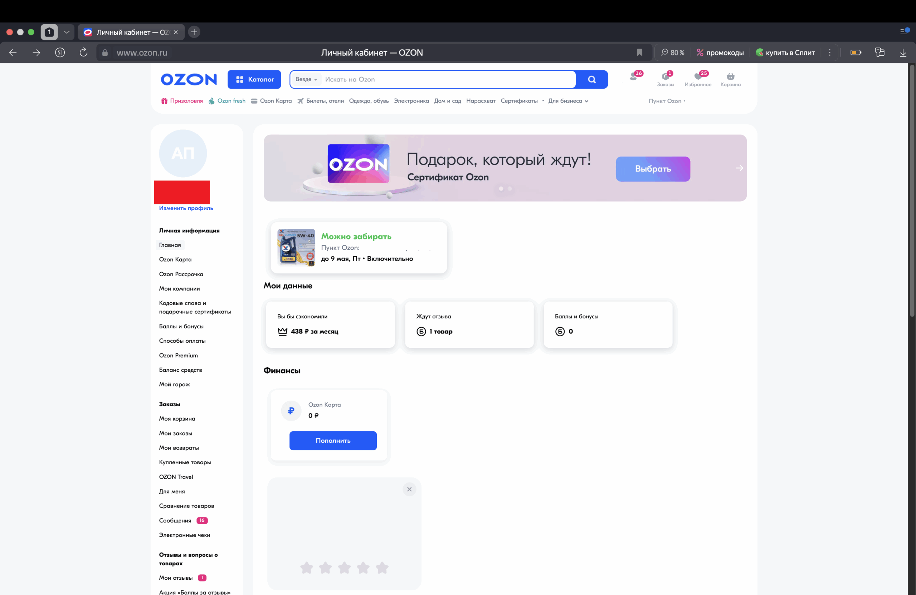Open Ozon Карта in category bar
916x595 pixels.
(x=271, y=101)
